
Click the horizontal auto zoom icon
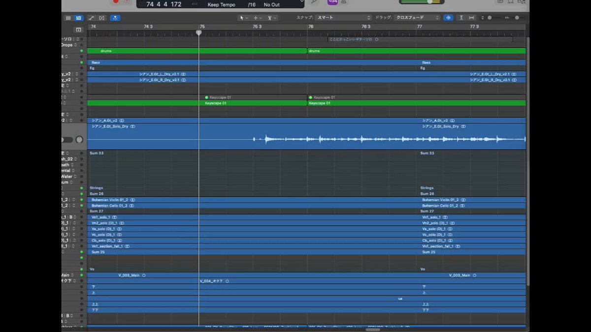[x=472, y=18]
